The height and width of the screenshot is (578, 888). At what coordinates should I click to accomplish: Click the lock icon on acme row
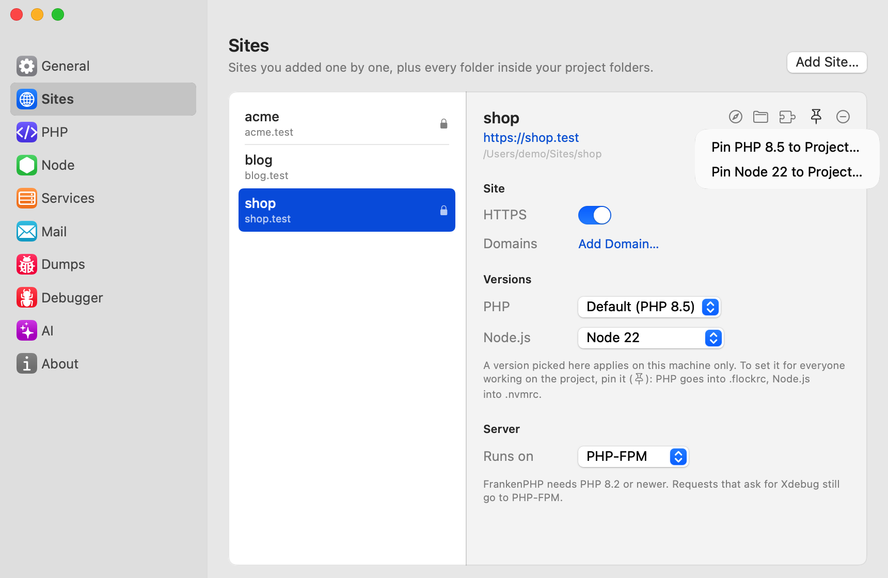(x=443, y=124)
